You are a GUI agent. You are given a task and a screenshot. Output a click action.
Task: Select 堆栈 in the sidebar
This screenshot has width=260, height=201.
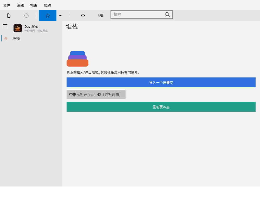click(31, 39)
